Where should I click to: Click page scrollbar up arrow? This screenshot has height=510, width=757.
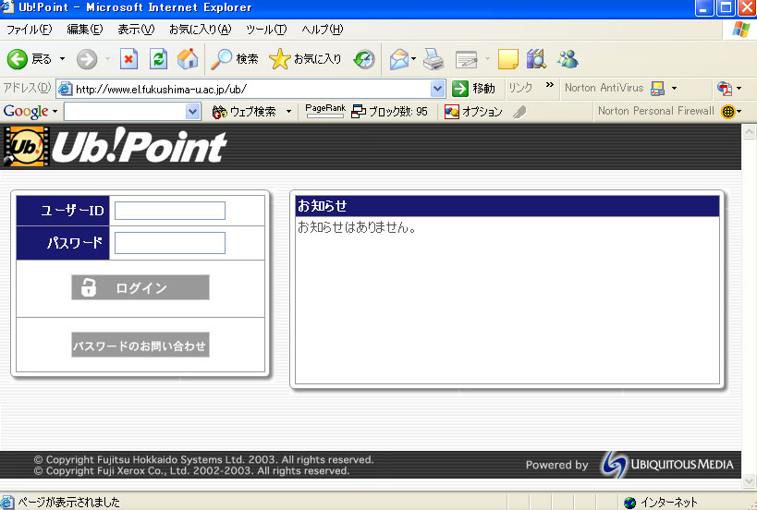(x=749, y=132)
